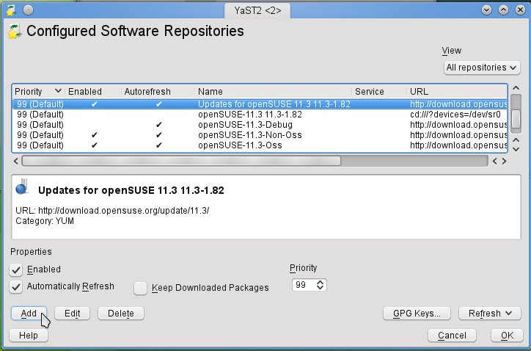Click vertical scrollbar bottom down arrow
This screenshot has width=531, height=351.
(516, 149)
